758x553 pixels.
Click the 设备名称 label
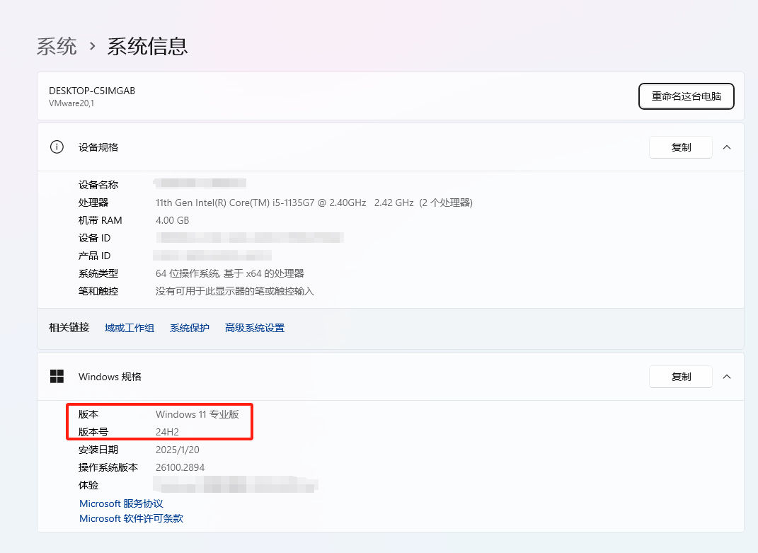[x=98, y=185]
